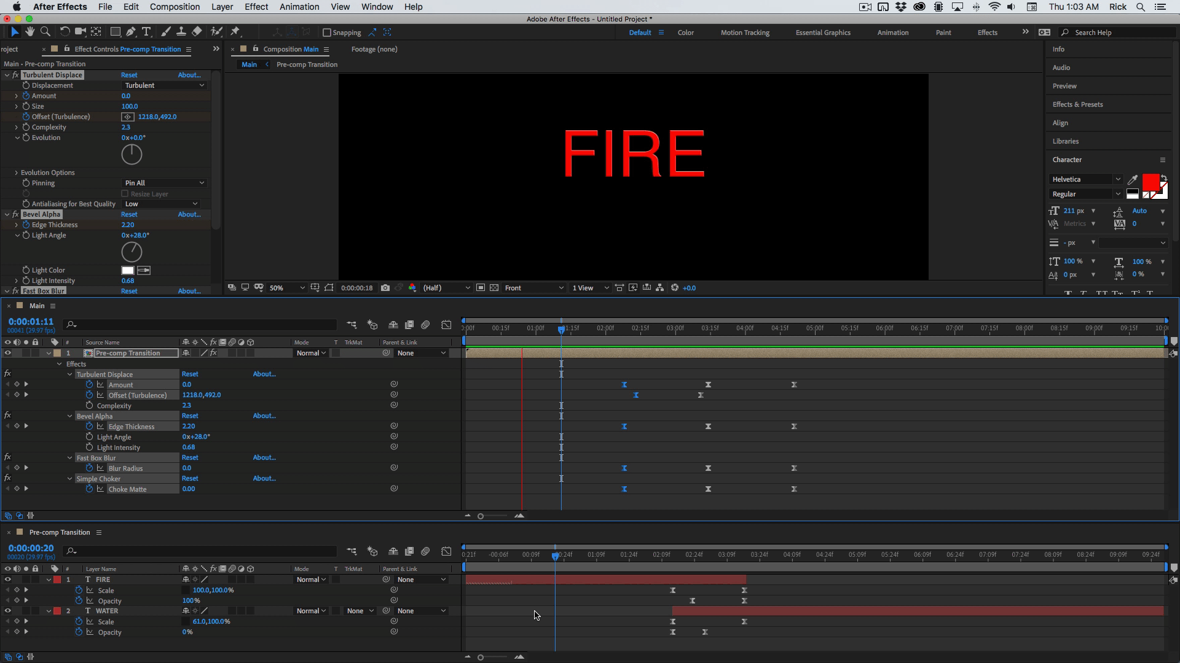The image size is (1180, 663).
Task: Collapse the Bevel Alpha effect in timeline
Action: coord(70,416)
